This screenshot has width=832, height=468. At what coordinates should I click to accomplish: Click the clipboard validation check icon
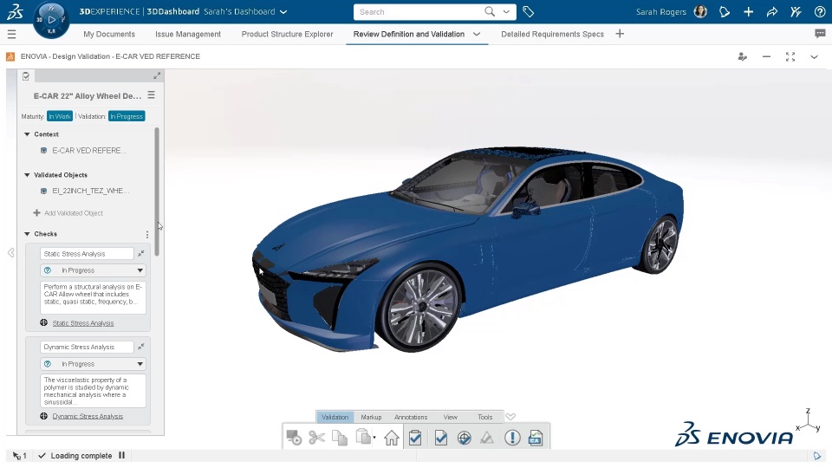click(x=415, y=438)
